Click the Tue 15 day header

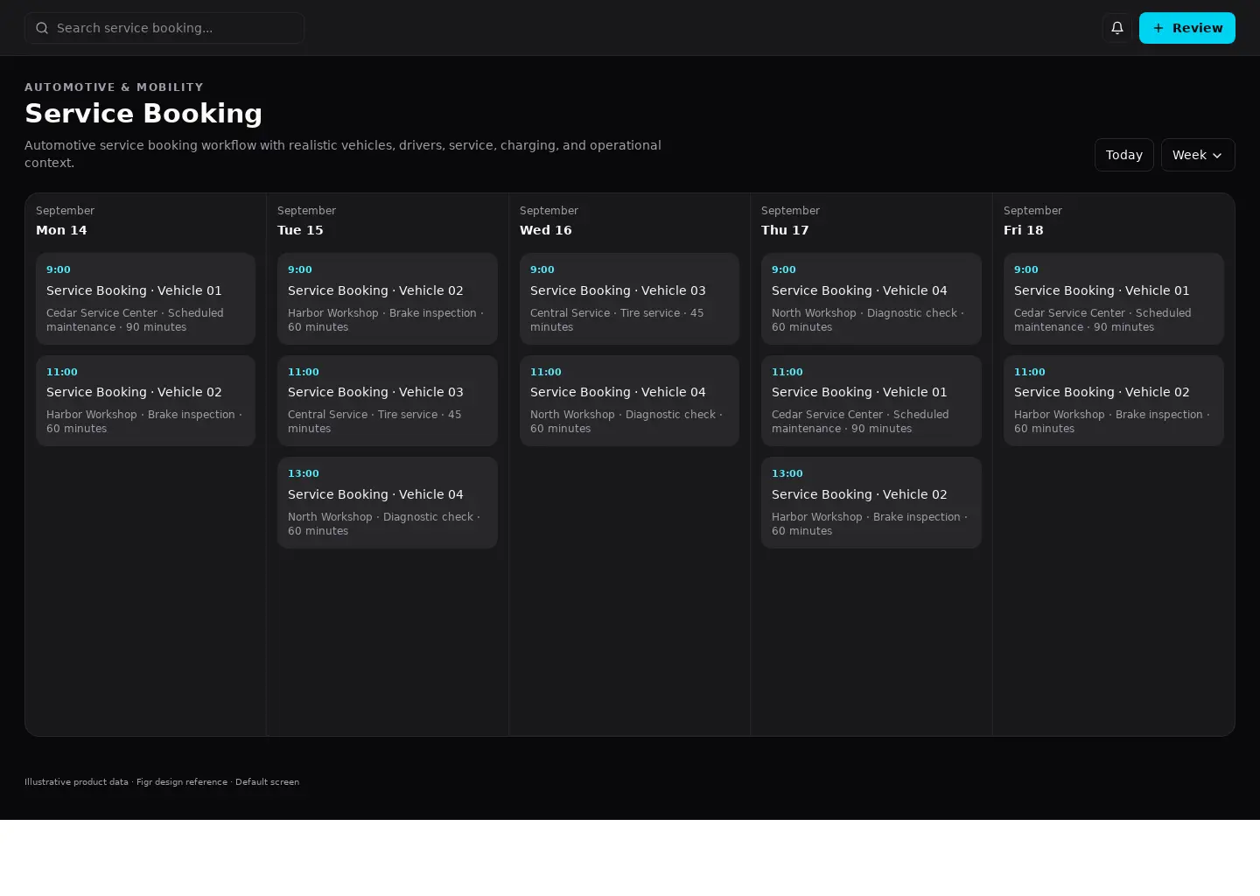[300, 230]
